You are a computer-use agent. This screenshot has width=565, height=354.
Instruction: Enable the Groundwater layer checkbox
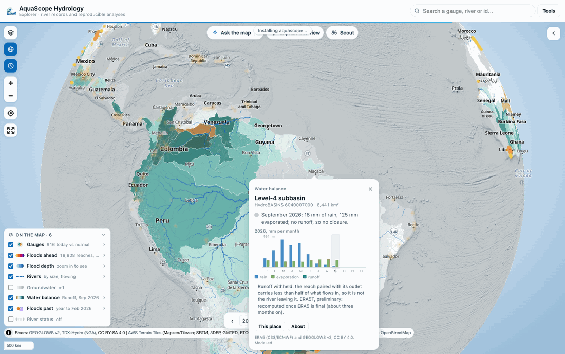11,288
